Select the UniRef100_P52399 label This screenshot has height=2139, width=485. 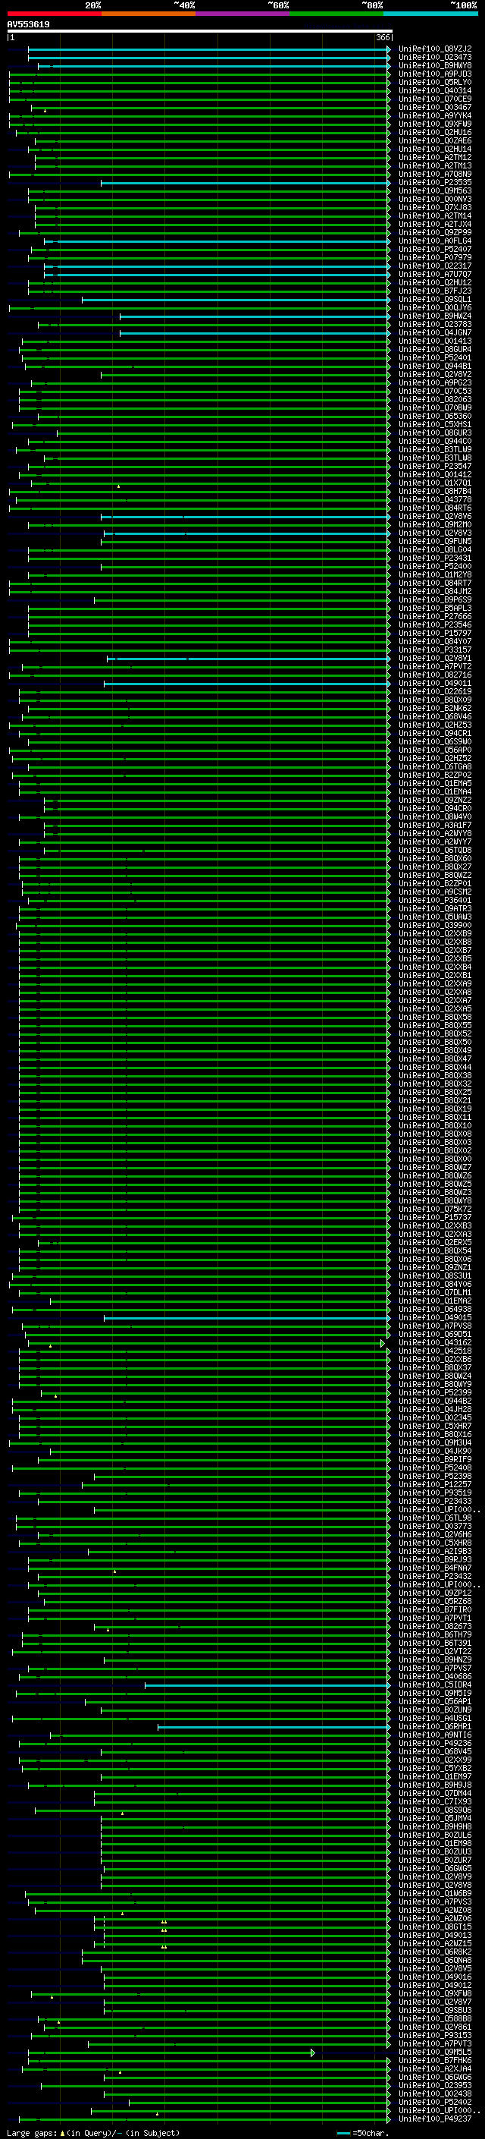point(434,1392)
